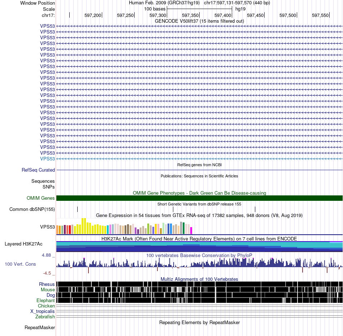
Task: Open 100 vertebrates Basewise Conservation by PhyloP title
Action: [x=199, y=255]
